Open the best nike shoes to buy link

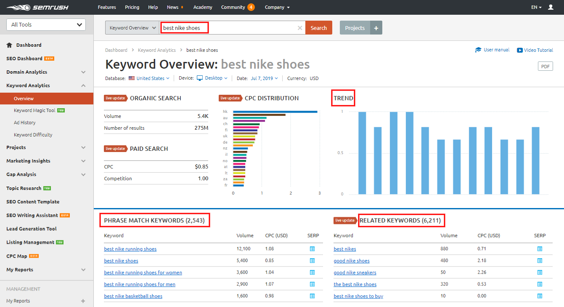[358, 296]
